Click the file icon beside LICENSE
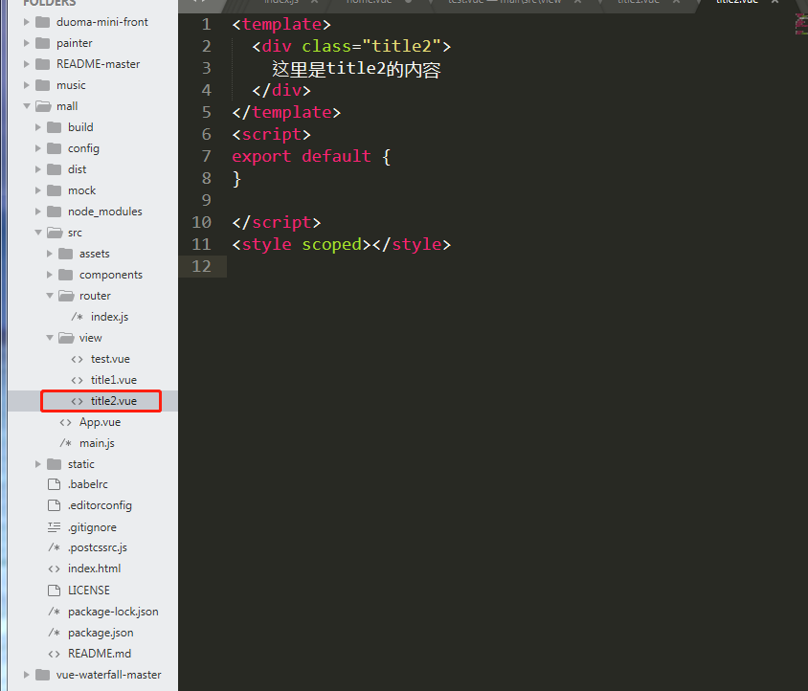The width and height of the screenshot is (808, 691). pyautogui.click(x=54, y=591)
